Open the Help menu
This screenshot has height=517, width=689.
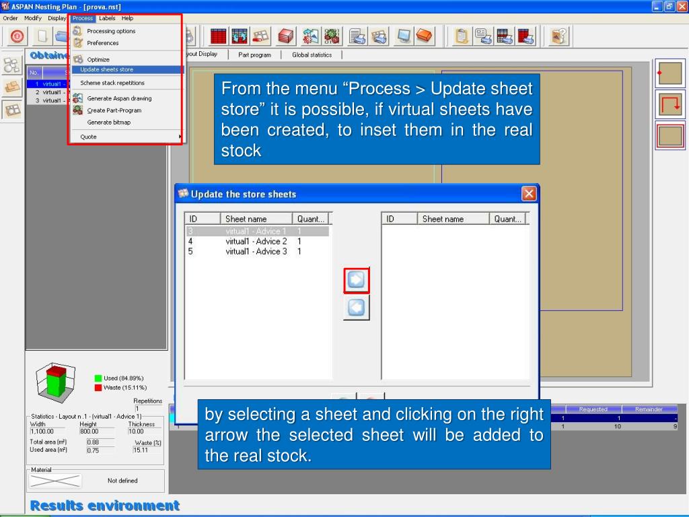point(127,18)
